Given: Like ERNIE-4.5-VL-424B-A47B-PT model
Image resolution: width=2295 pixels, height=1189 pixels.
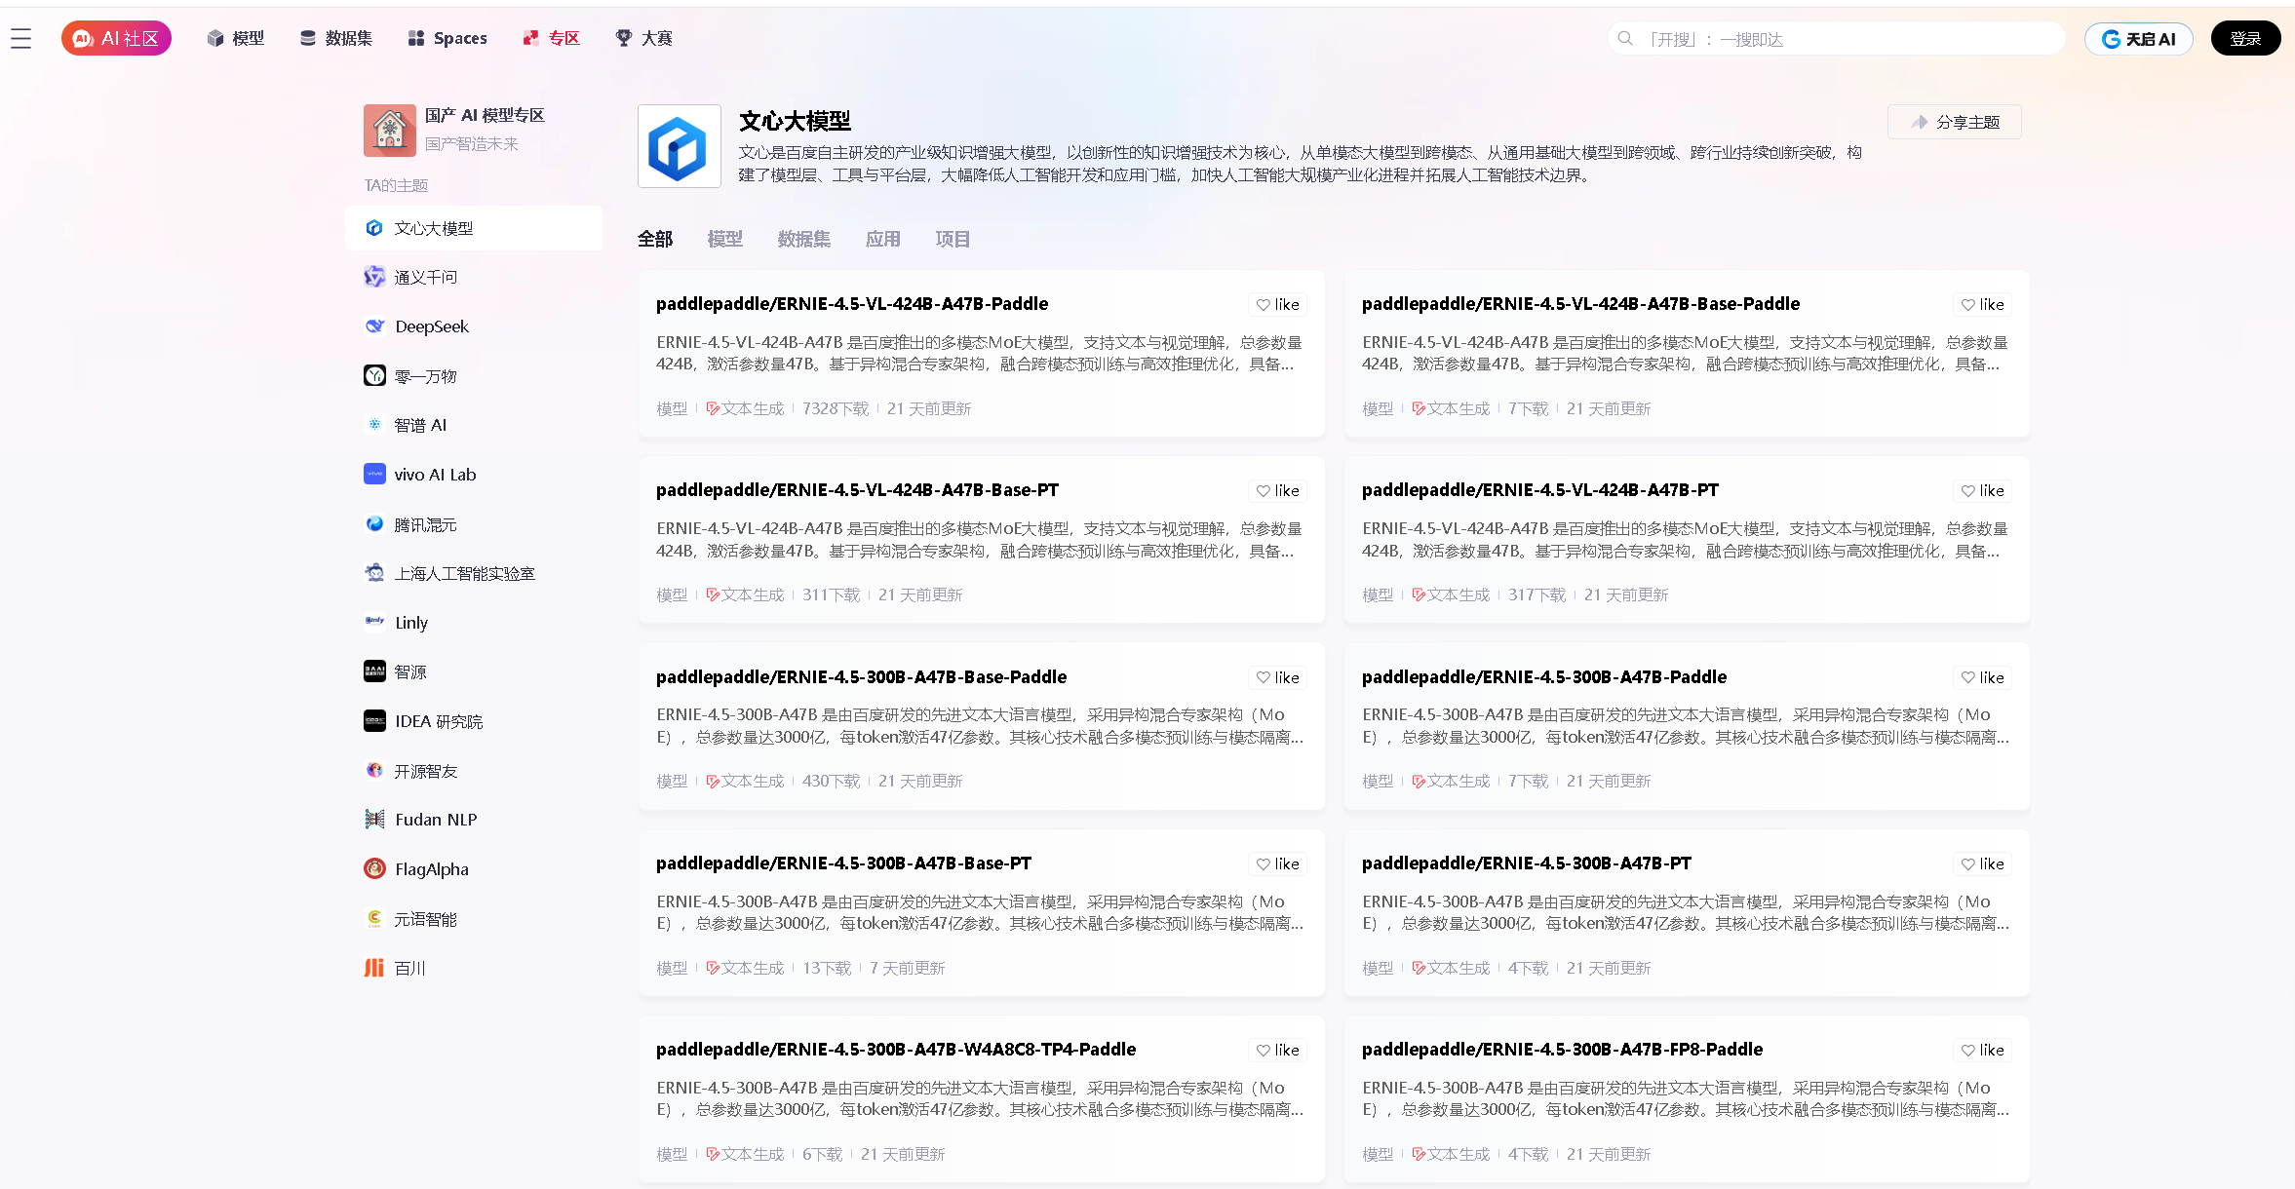Looking at the screenshot, I should coord(1983,491).
